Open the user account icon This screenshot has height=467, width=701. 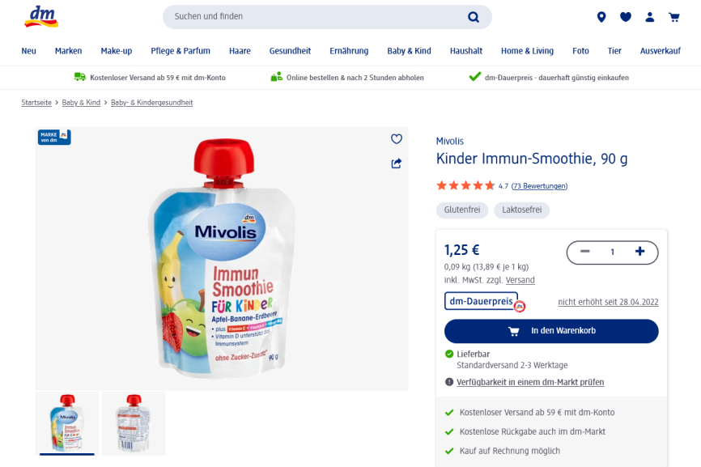[x=649, y=17]
